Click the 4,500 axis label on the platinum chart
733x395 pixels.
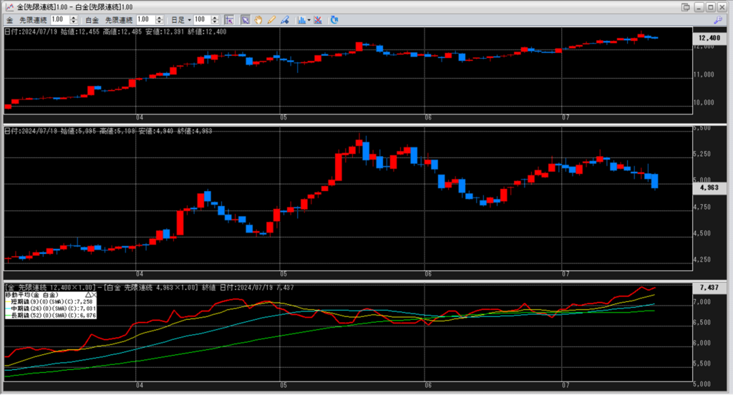click(702, 233)
